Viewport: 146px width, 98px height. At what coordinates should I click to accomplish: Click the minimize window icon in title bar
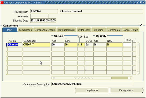[x=138, y=3]
